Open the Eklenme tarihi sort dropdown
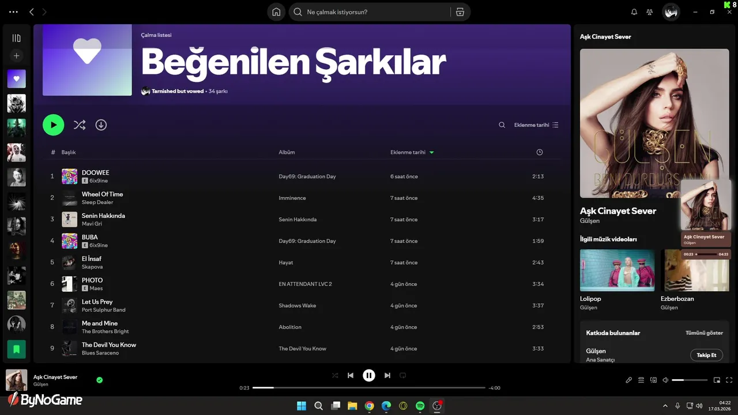This screenshot has height=415, width=738. click(x=536, y=125)
